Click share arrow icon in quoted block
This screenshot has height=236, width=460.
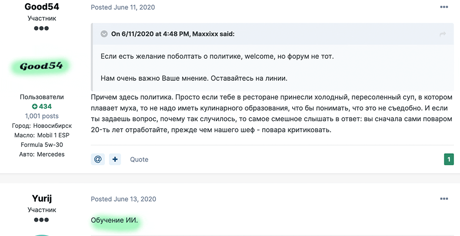point(443,34)
